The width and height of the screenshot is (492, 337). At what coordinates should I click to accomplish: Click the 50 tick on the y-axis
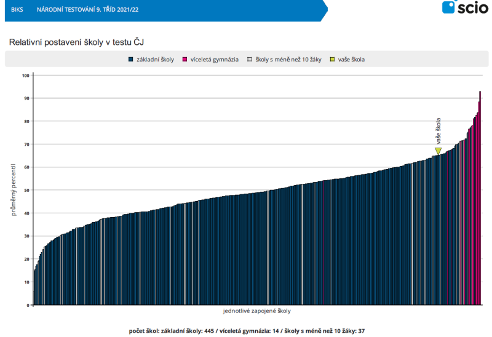(x=26, y=190)
